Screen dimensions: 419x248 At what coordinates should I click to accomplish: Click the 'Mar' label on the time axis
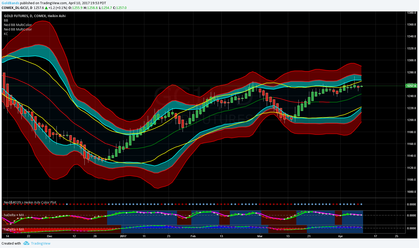click(x=260, y=236)
